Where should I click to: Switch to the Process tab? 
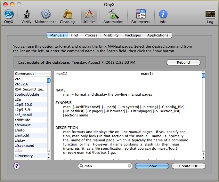coord(91,35)
